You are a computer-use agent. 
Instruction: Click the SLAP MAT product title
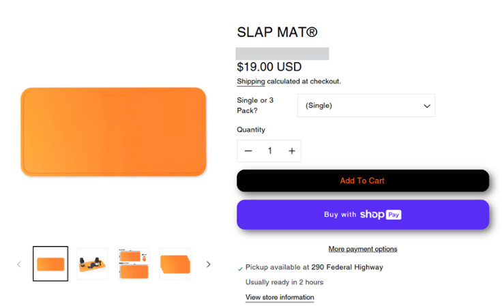(x=277, y=32)
